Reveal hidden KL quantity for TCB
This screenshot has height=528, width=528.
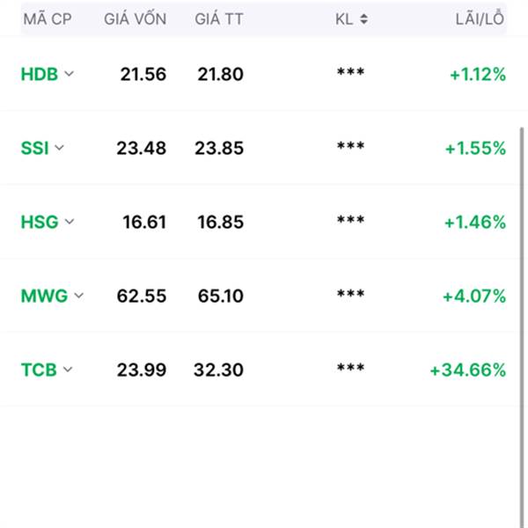coord(350,368)
